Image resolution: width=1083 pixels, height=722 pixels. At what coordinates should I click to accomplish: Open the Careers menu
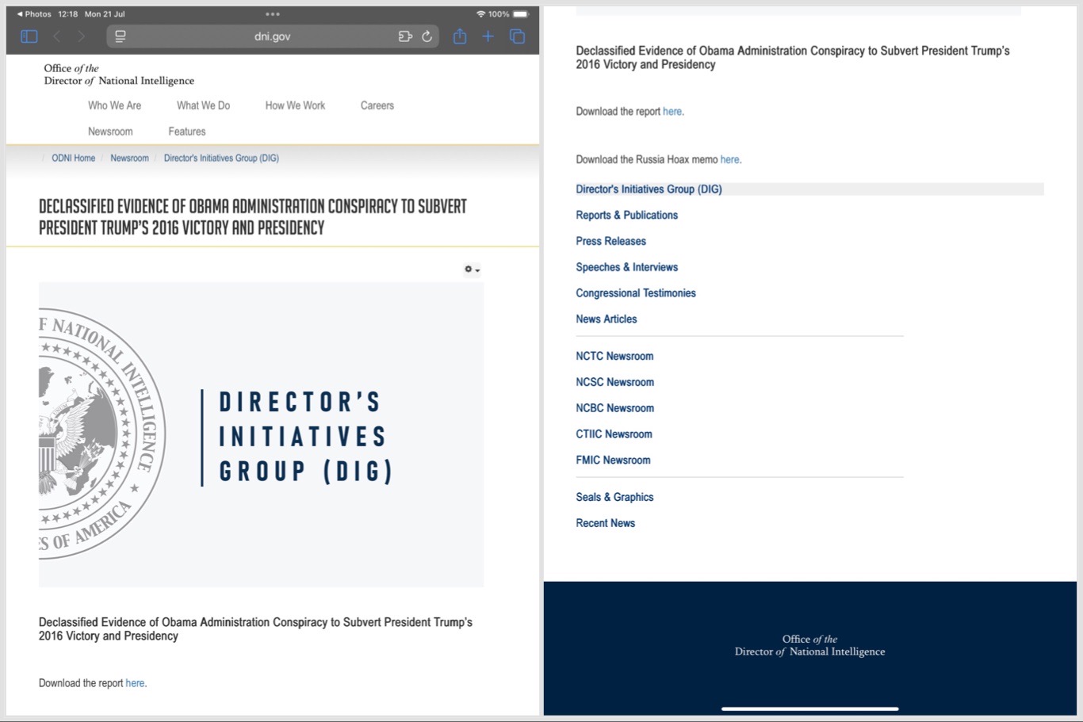tap(377, 105)
